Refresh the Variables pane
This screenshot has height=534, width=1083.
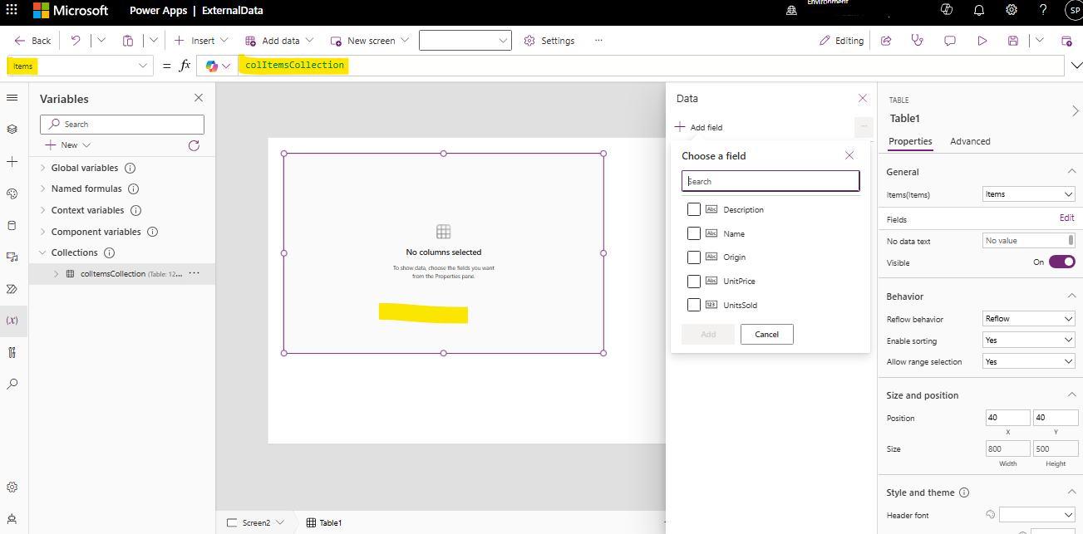[194, 145]
